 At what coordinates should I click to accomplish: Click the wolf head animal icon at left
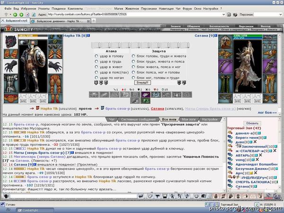point(11,42)
